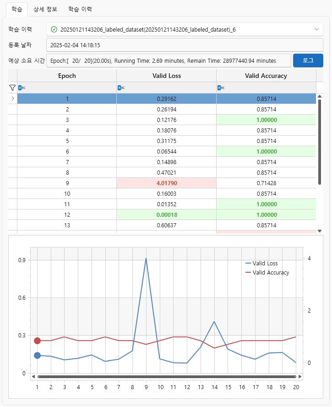
Task: Toggle the Valid Accuracy legend entry
Action: coord(267,273)
